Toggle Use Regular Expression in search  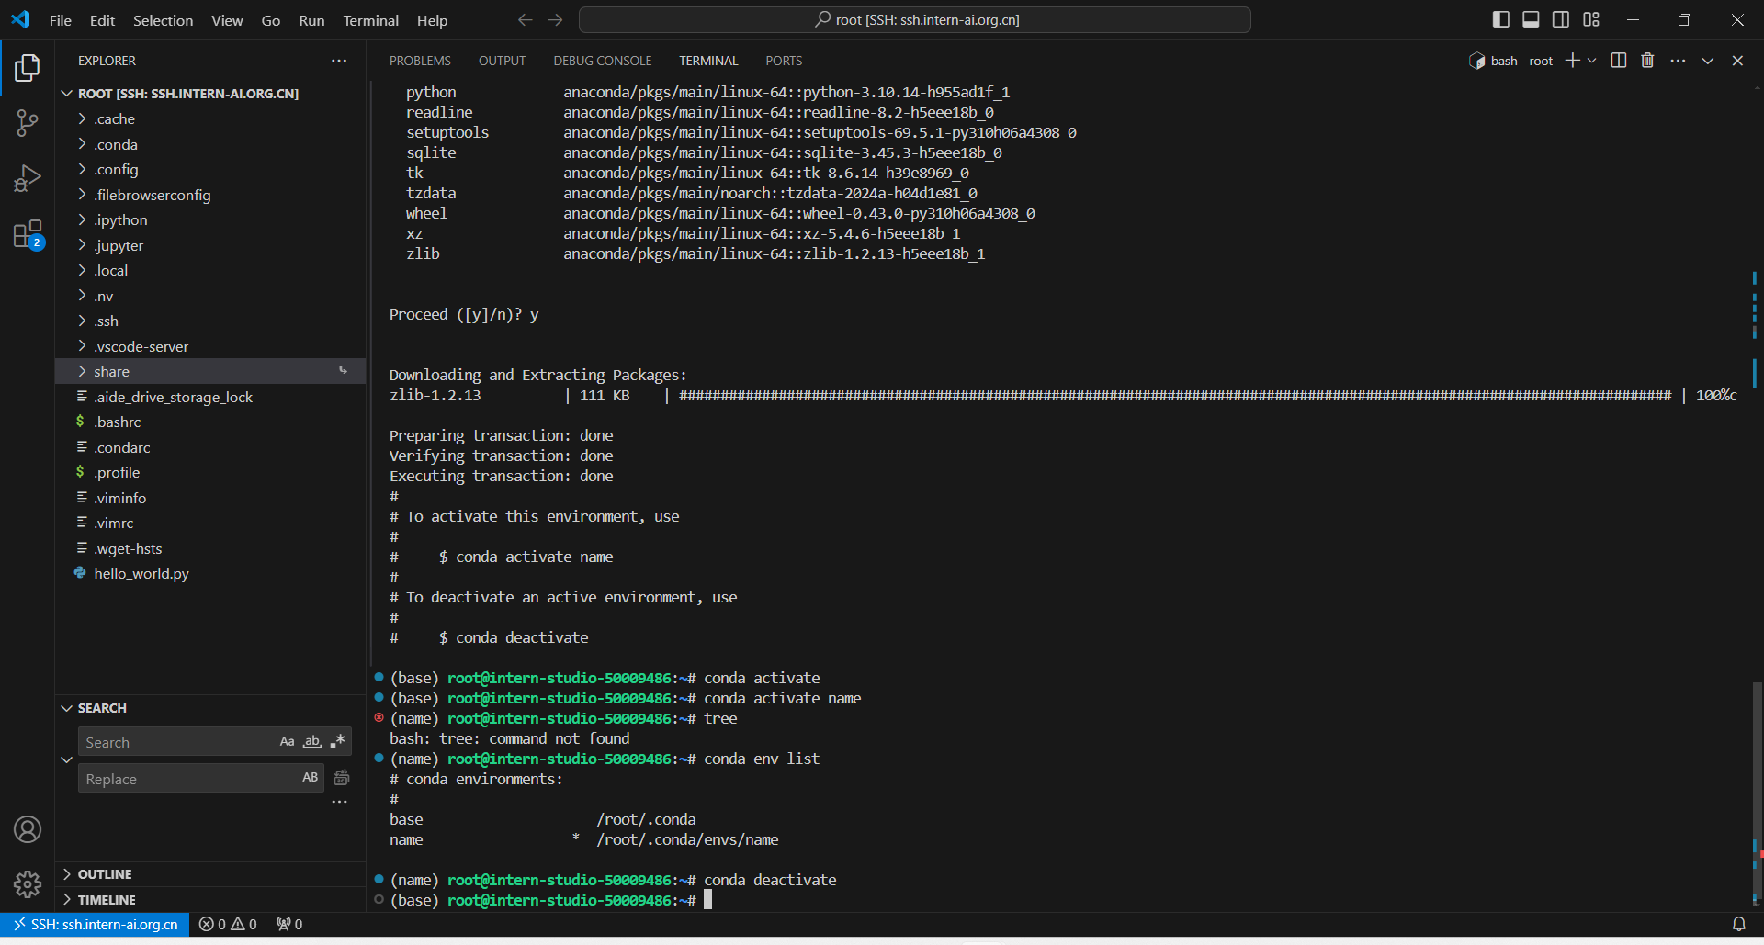click(338, 741)
